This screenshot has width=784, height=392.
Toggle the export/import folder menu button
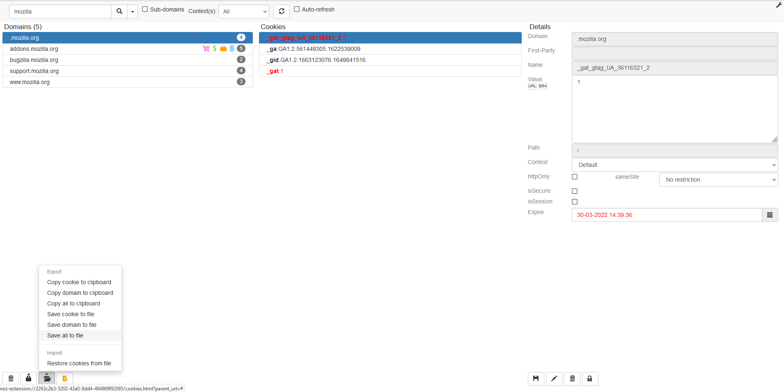coord(47,378)
